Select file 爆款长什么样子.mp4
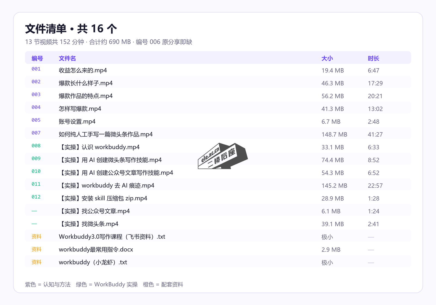436x305 pixels. pos(86,83)
